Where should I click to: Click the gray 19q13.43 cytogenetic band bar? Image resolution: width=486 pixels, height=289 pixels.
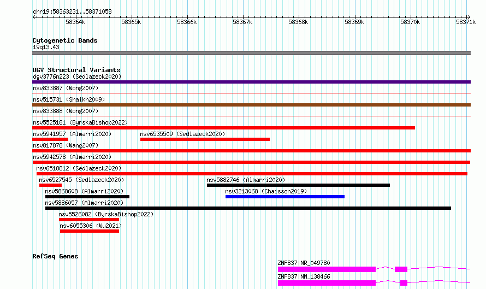(251, 53)
